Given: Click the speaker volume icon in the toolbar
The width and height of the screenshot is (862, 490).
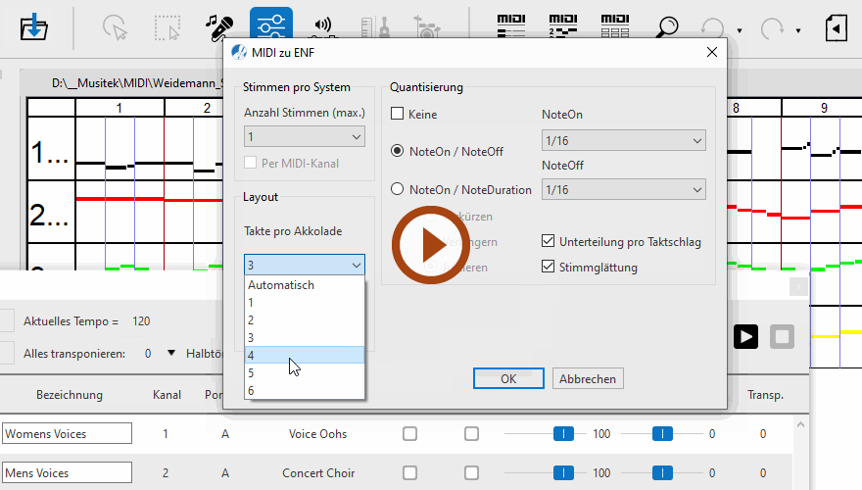Looking at the screenshot, I should coord(321,26).
